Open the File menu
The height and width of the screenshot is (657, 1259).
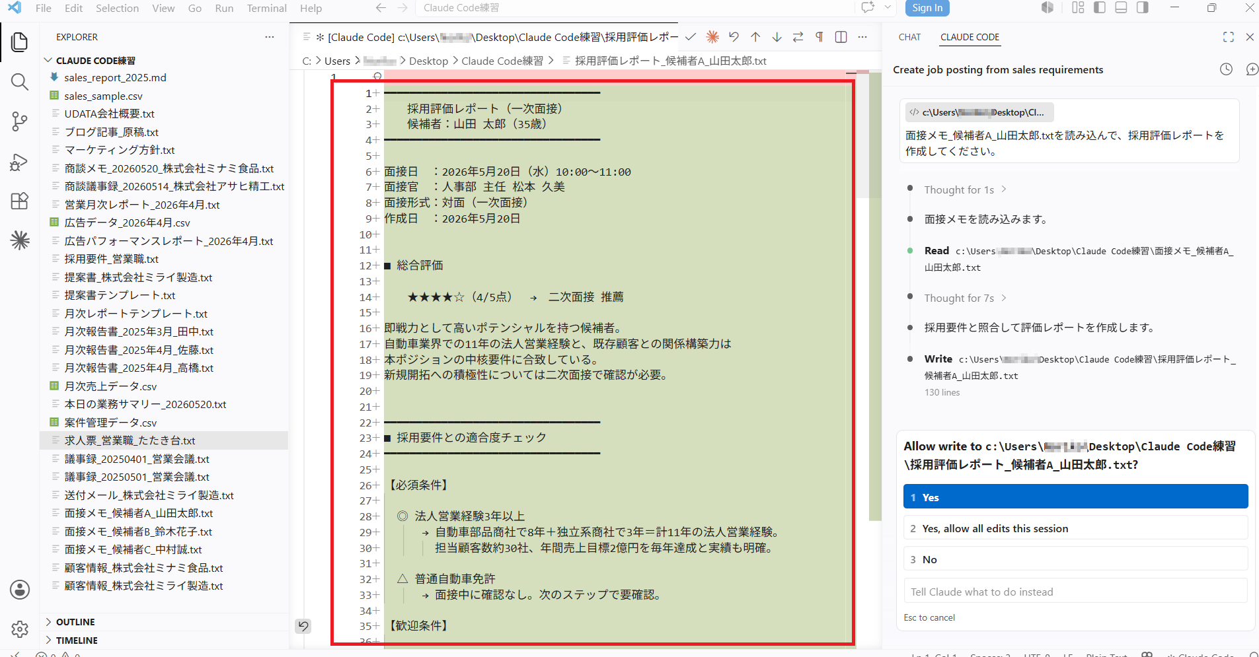(44, 8)
